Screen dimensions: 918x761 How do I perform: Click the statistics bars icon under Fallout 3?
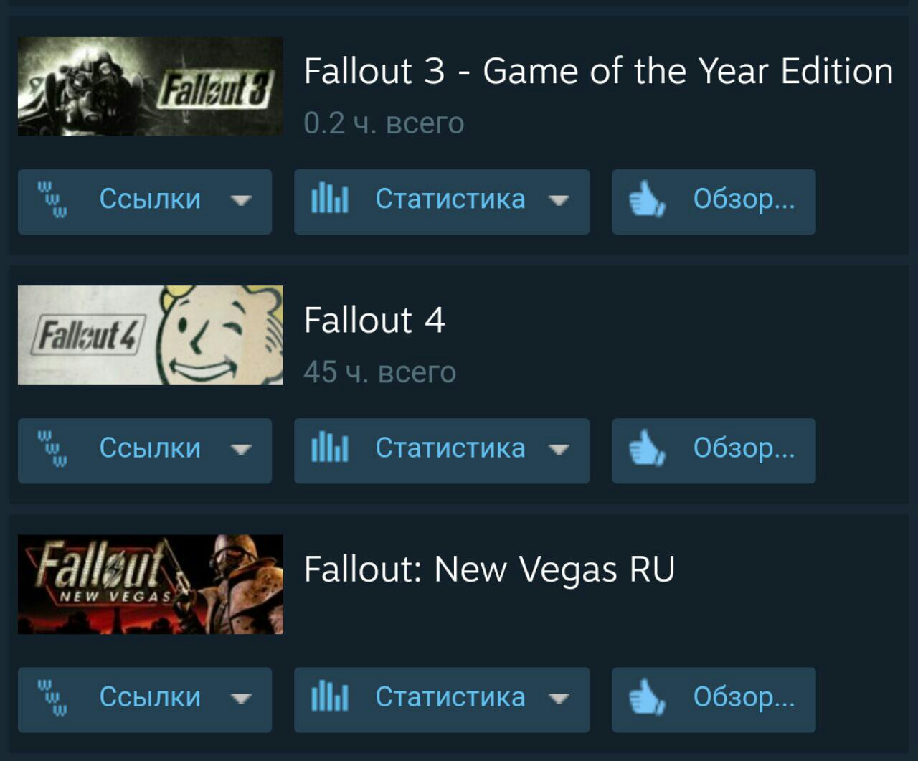[330, 199]
